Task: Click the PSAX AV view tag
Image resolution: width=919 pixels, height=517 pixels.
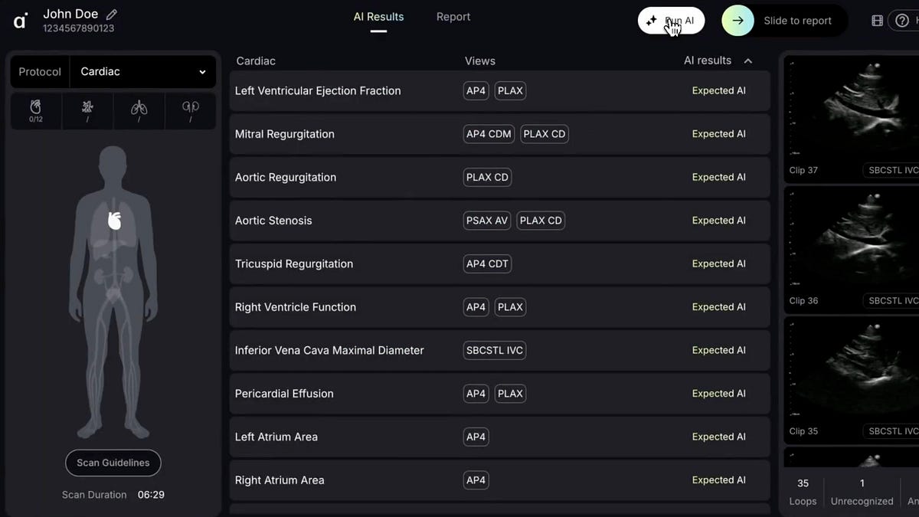Action: [x=487, y=221]
